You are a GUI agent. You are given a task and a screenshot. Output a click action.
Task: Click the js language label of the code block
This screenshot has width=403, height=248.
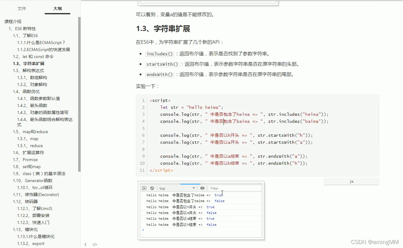click(352, 181)
